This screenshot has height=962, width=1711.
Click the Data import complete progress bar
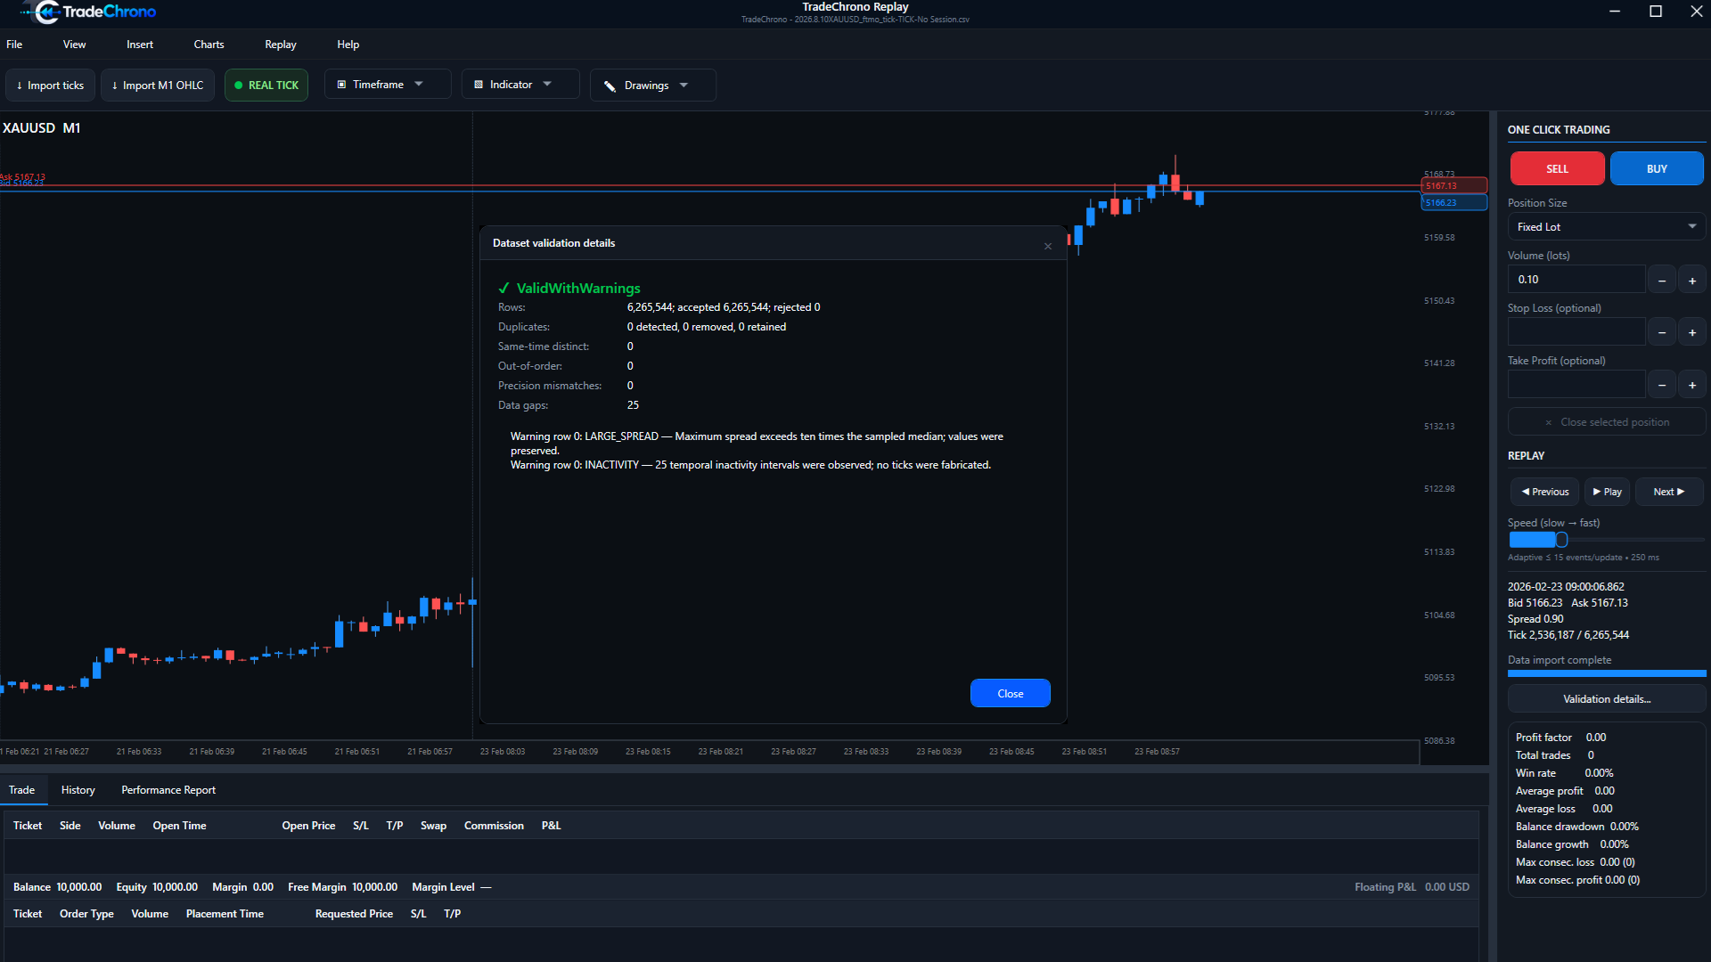(x=1607, y=673)
